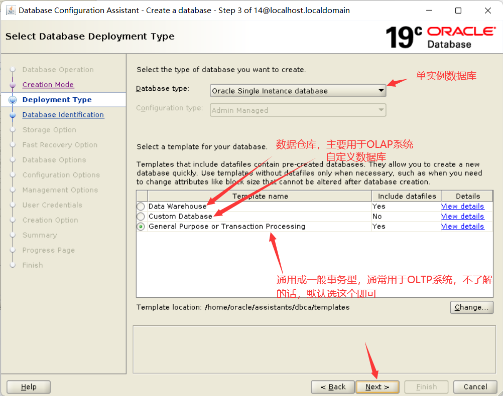Click Configuration Options step in sidebar
The height and width of the screenshot is (396, 503).
pyautogui.click(x=61, y=175)
